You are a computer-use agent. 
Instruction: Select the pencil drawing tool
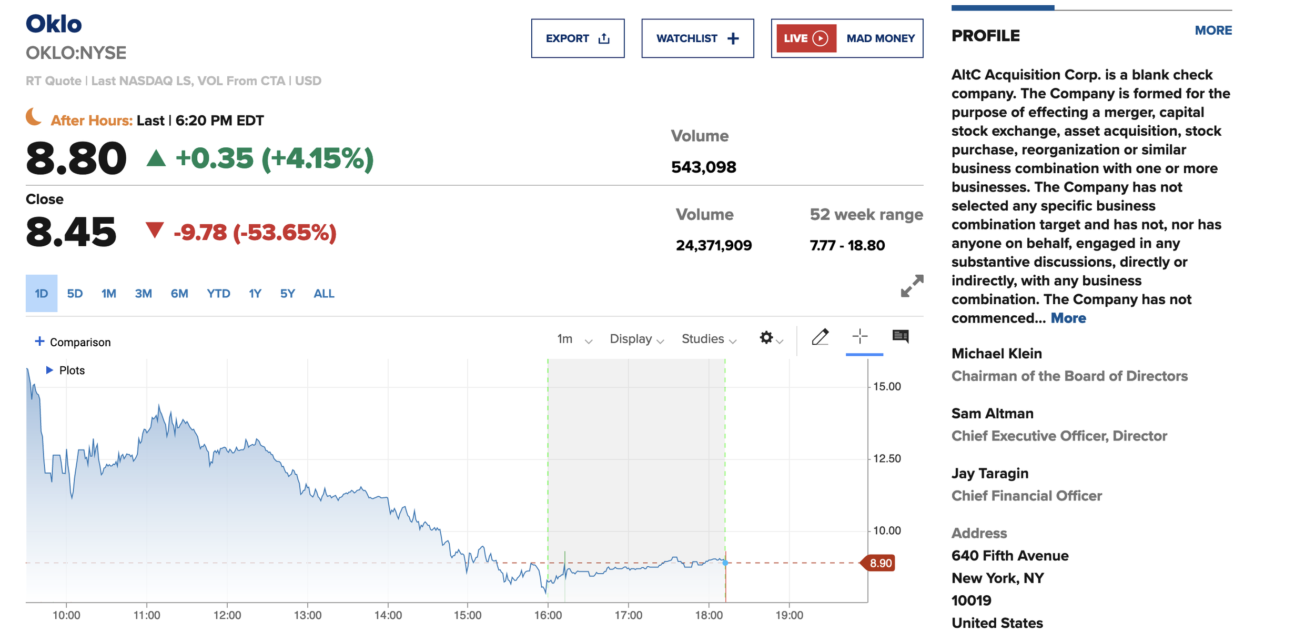(x=820, y=337)
